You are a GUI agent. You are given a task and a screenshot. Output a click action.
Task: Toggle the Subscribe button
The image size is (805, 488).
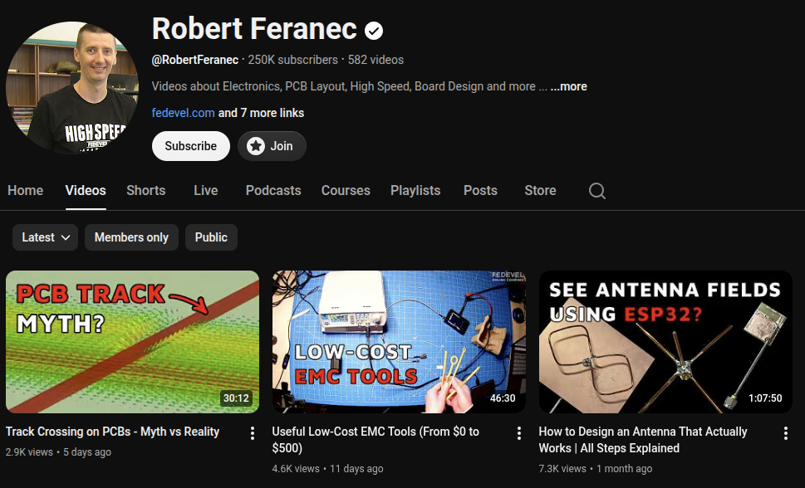(190, 146)
